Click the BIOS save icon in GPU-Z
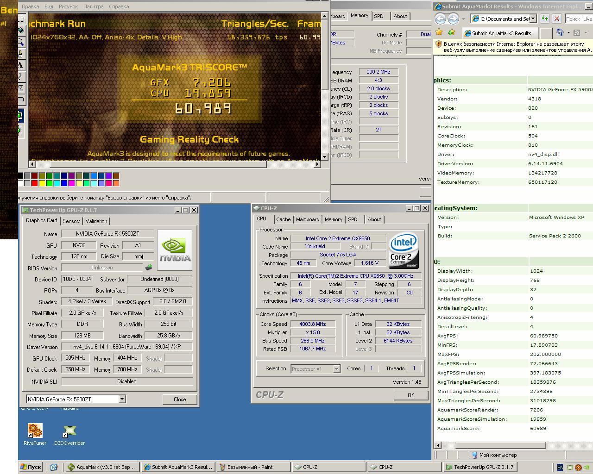593x474 pixels. 149,268
